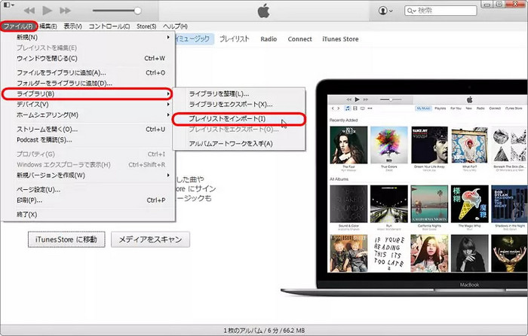Click the All Albums heading in MacBook image
Image resolution: width=528 pixels, height=336 pixels.
point(339,179)
